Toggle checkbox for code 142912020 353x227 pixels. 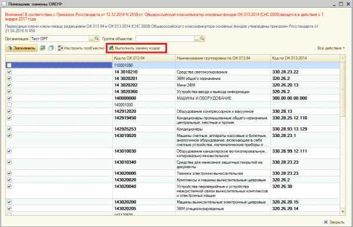pyautogui.click(x=9, y=111)
